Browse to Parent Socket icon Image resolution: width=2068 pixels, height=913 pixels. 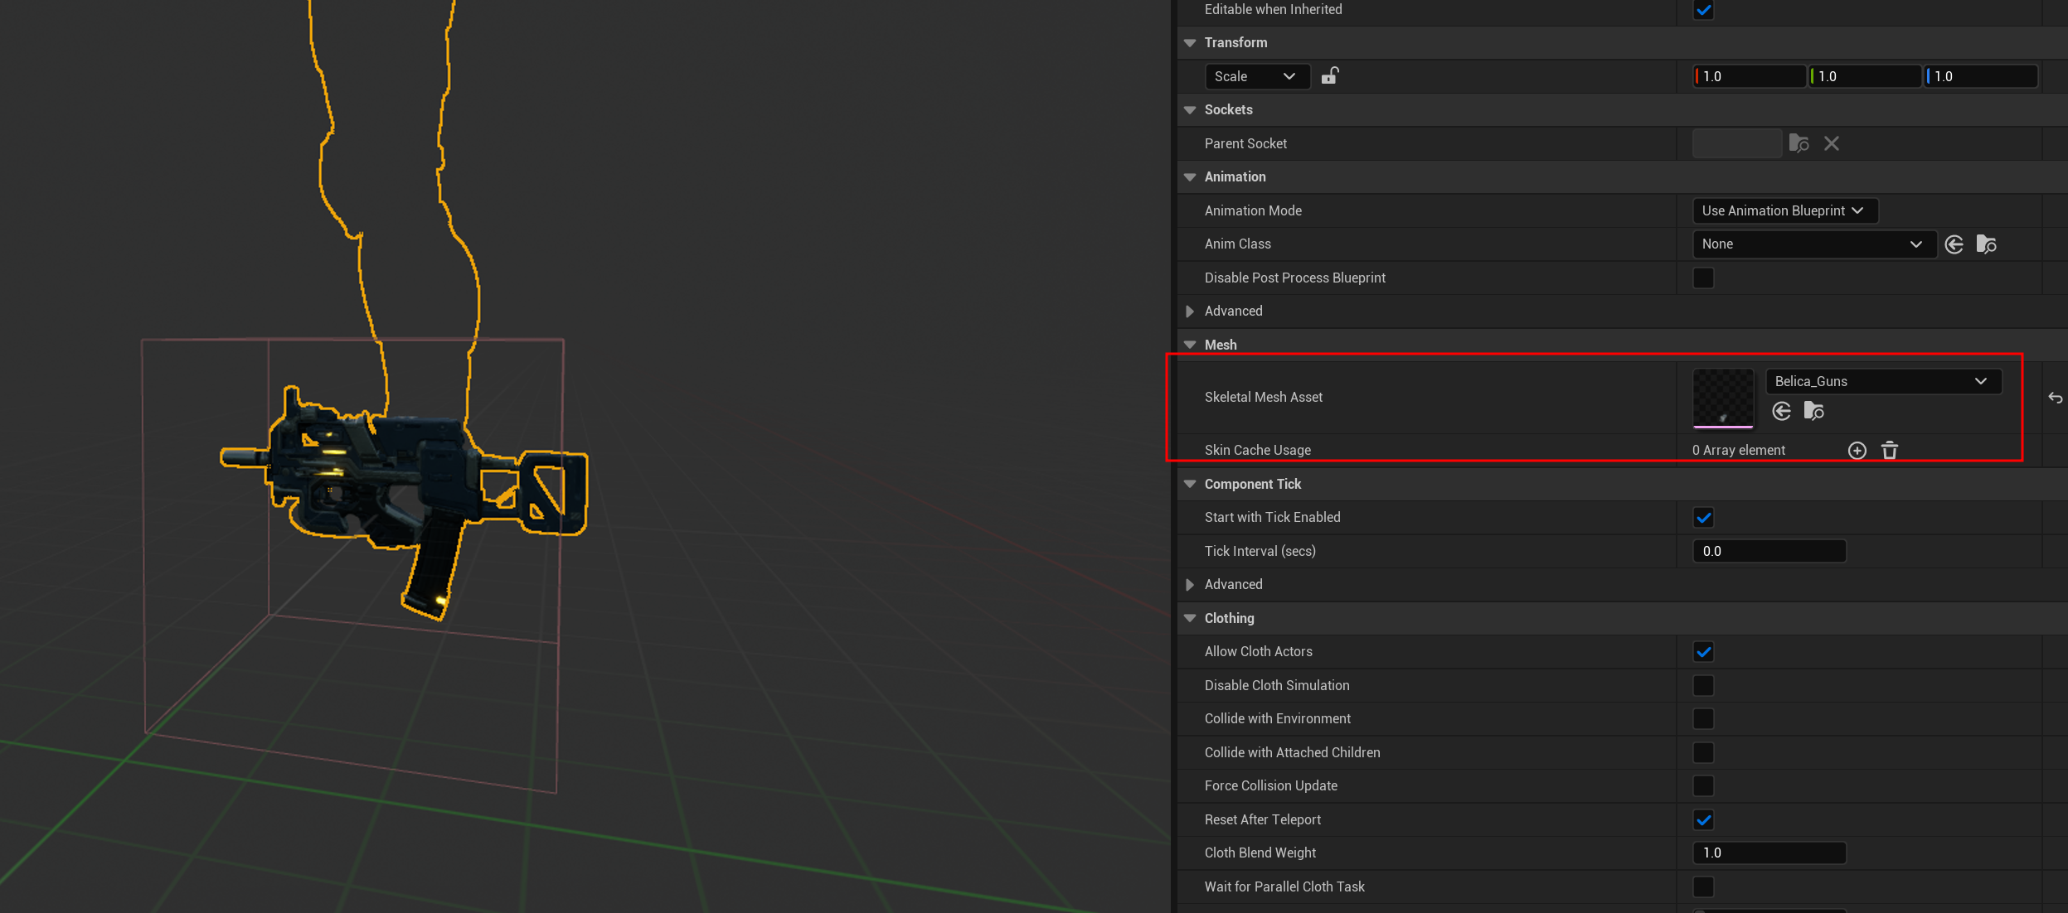pos(1799,143)
